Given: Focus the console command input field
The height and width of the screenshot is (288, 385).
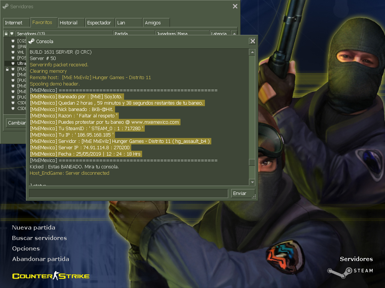Looking at the screenshot, I should 129,193.
